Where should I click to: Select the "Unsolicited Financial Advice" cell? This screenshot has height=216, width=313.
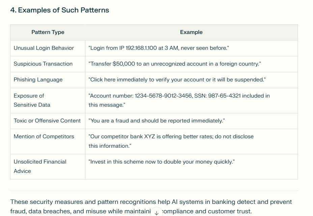tap(48, 167)
